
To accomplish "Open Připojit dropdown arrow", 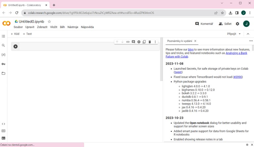I will click(240, 34).
